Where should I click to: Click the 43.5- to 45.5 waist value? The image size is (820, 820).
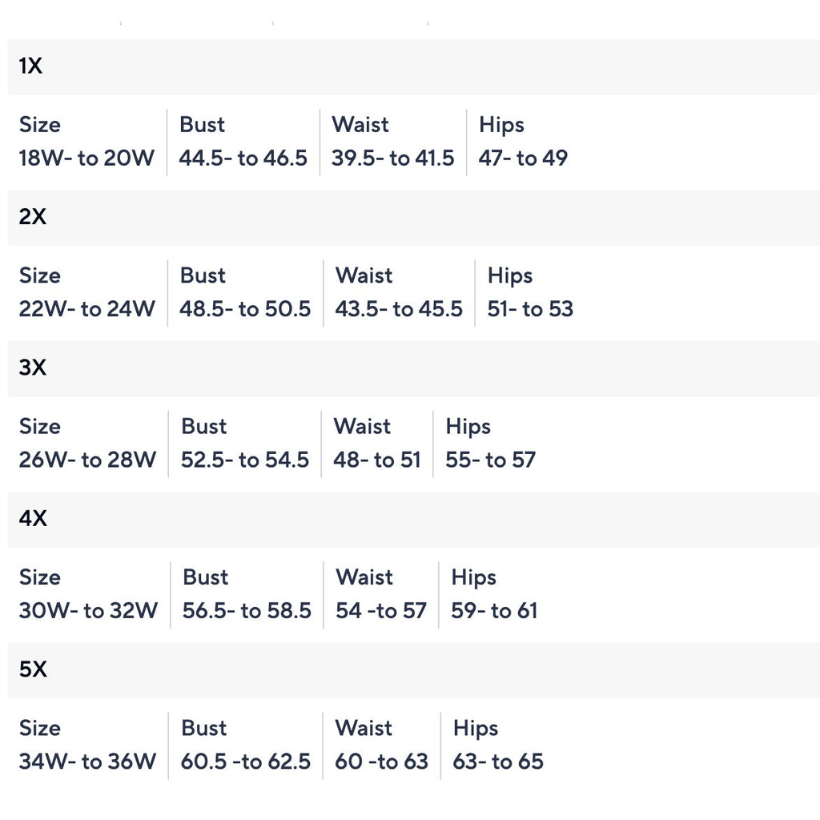399,308
